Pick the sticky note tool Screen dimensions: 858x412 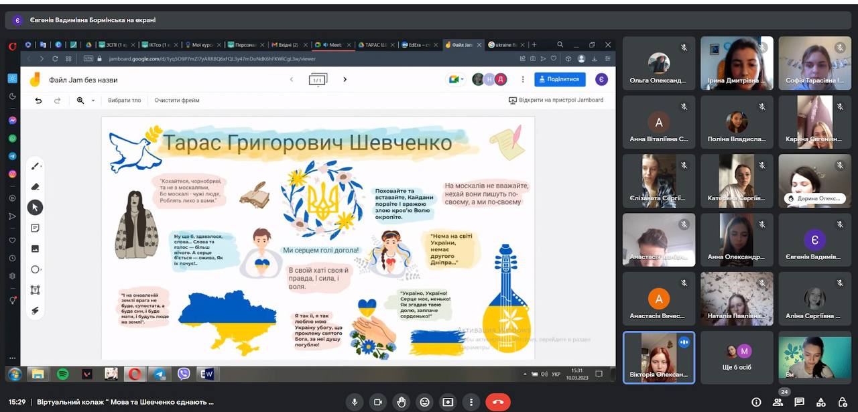(x=36, y=228)
